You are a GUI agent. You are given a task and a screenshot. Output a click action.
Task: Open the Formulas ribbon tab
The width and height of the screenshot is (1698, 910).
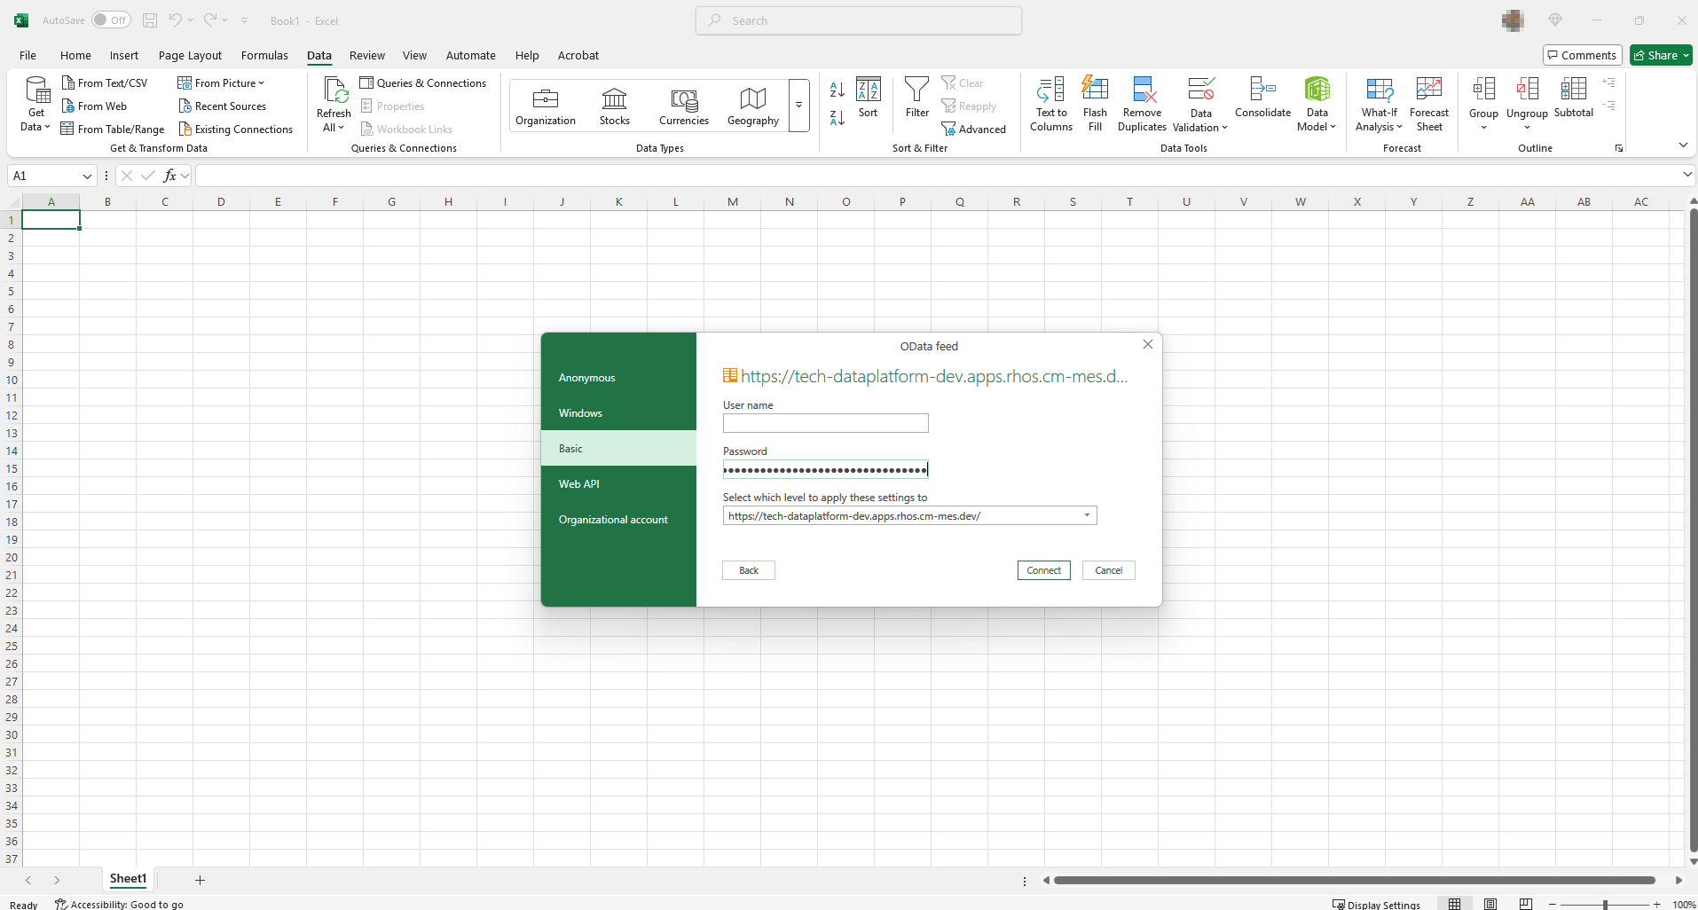(x=264, y=55)
